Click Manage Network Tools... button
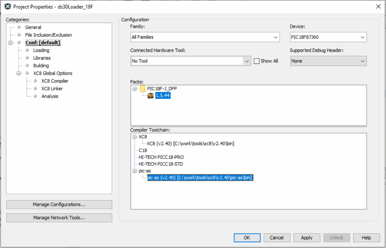 (59, 218)
